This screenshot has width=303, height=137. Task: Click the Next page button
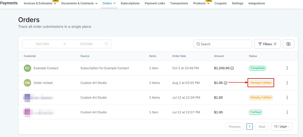262,127
